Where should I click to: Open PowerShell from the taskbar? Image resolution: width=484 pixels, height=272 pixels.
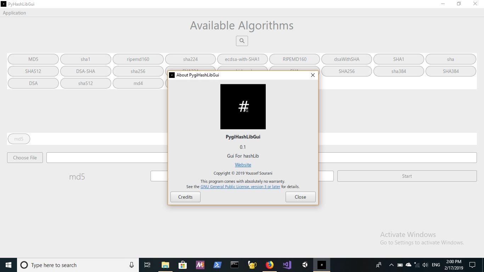(x=217, y=265)
